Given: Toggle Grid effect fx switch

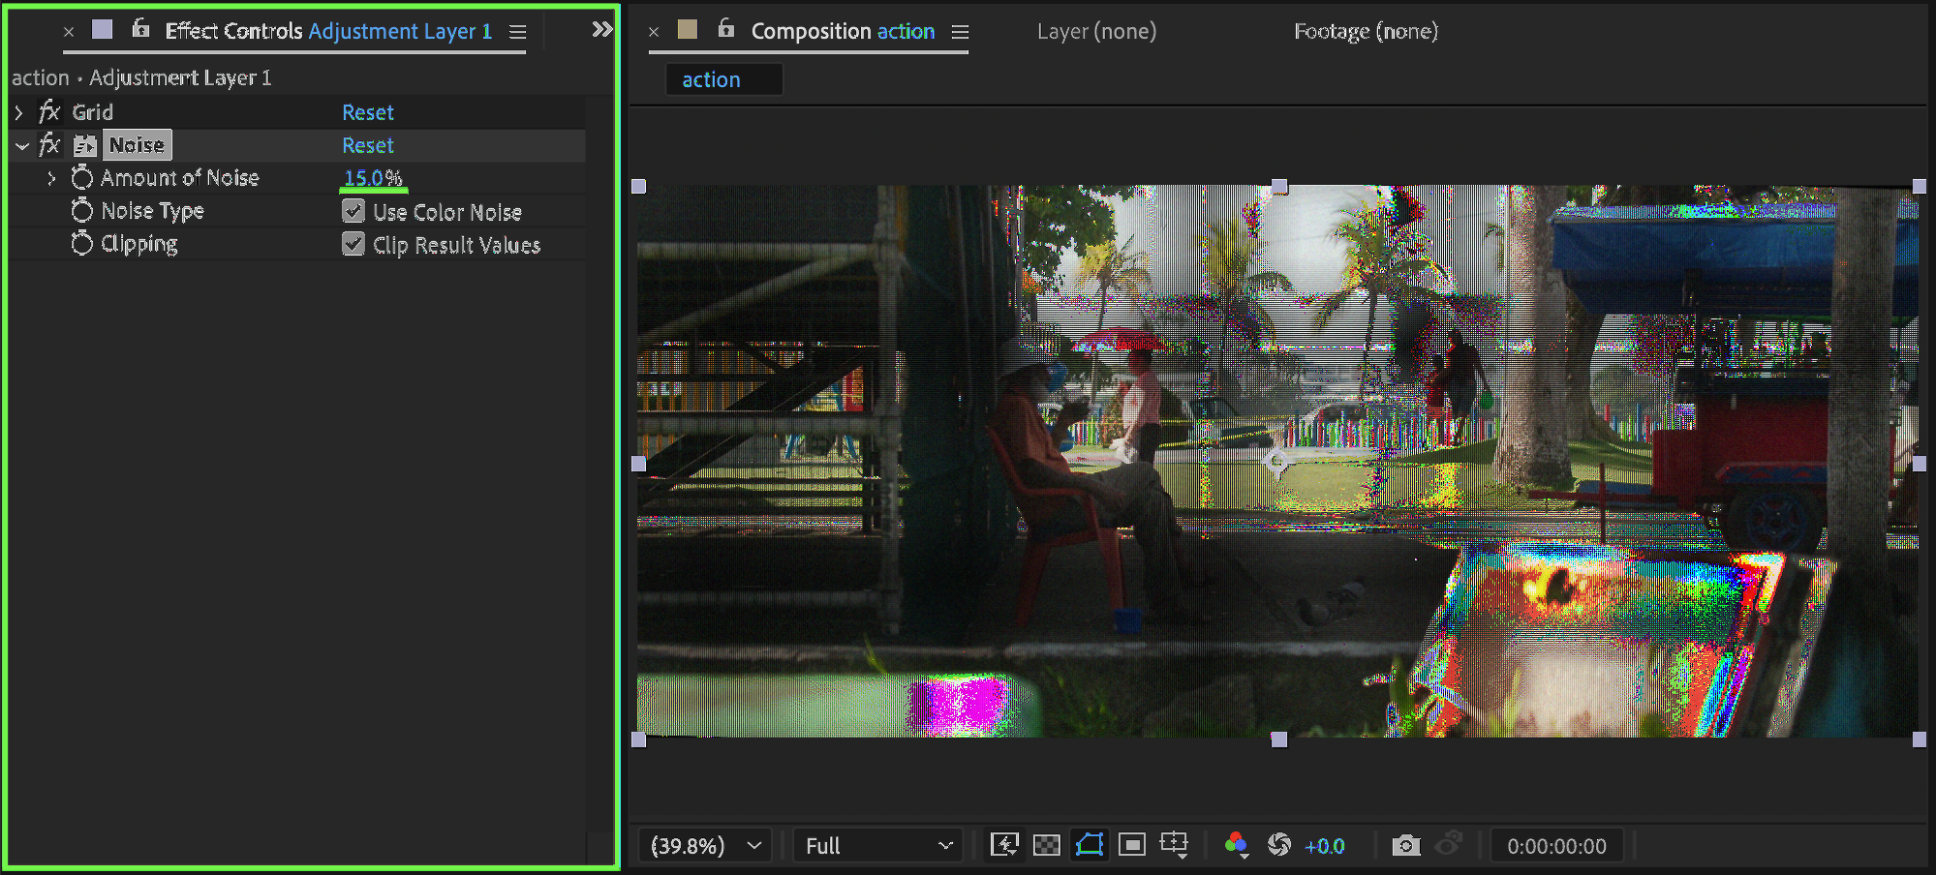Looking at the screenshot, I should click(x=49, y=112).
